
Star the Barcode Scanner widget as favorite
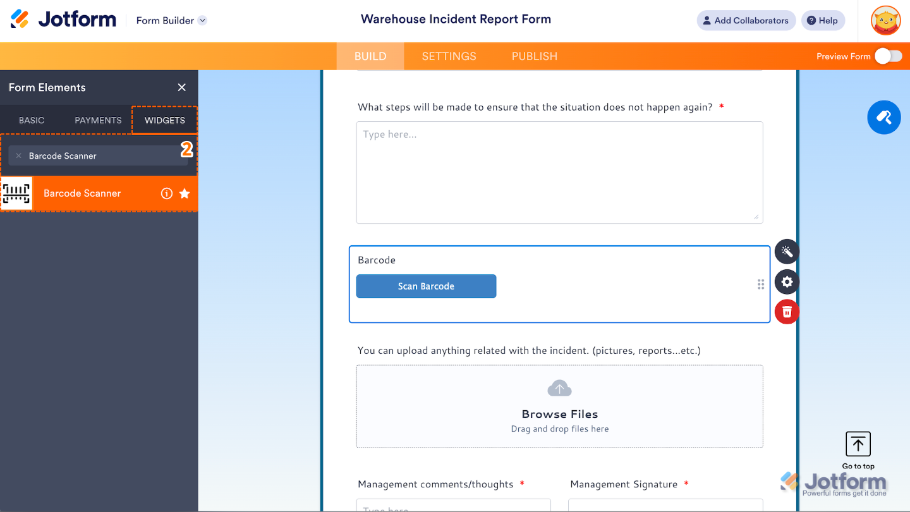(x=184, y=193)
